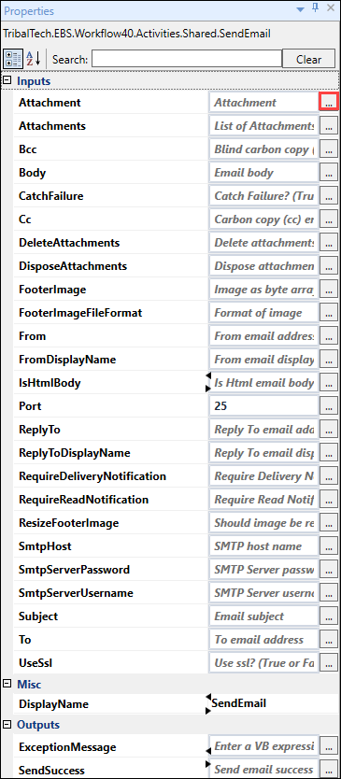Pin the Properties panel with pushpin icon

tap(315, 9)
